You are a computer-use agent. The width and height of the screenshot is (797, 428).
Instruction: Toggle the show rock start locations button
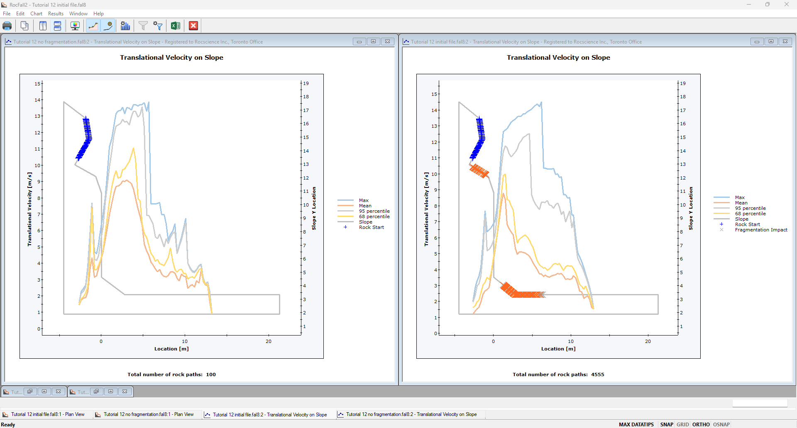click(108, 26)
